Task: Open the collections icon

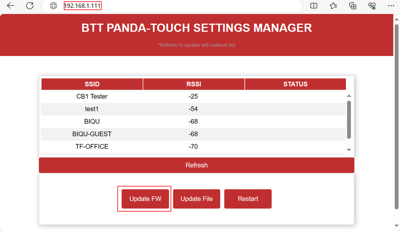Action: pos(352,6)
